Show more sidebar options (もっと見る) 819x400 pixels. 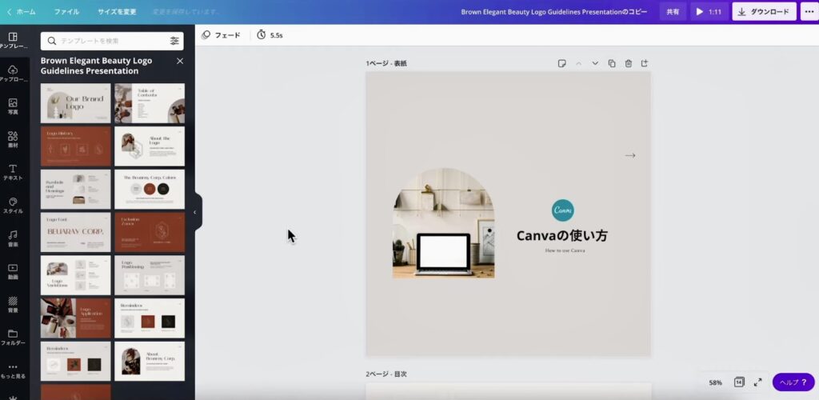13,370
